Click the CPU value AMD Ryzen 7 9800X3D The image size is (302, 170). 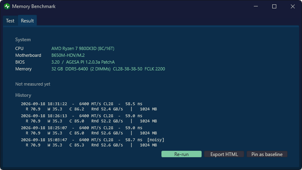(x=83, y=48)
